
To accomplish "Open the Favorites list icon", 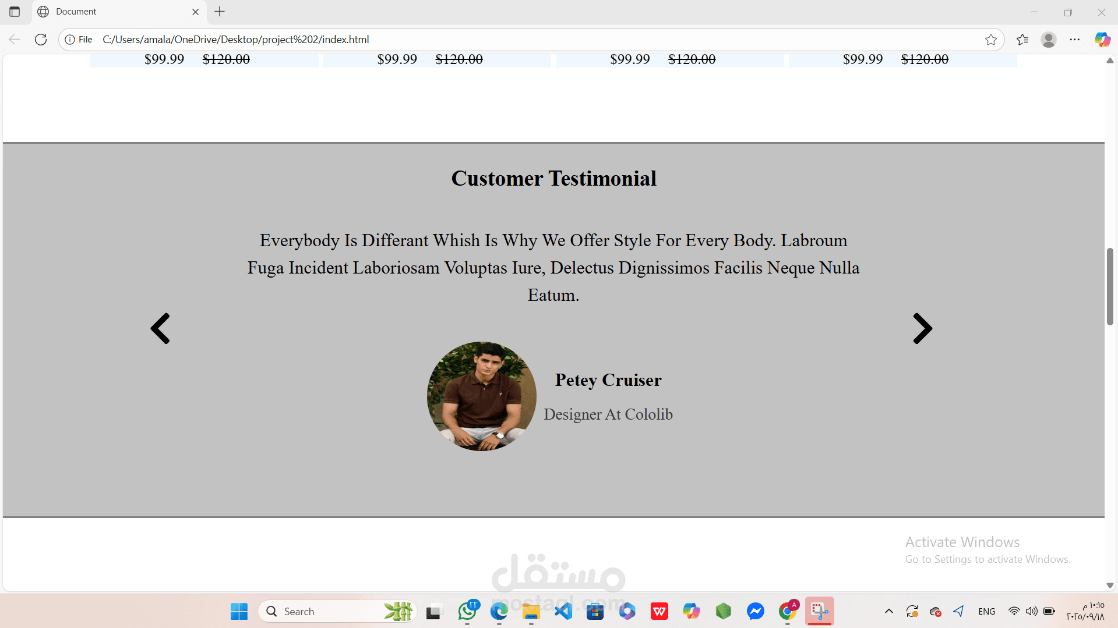I will [x=1022, y=40].
